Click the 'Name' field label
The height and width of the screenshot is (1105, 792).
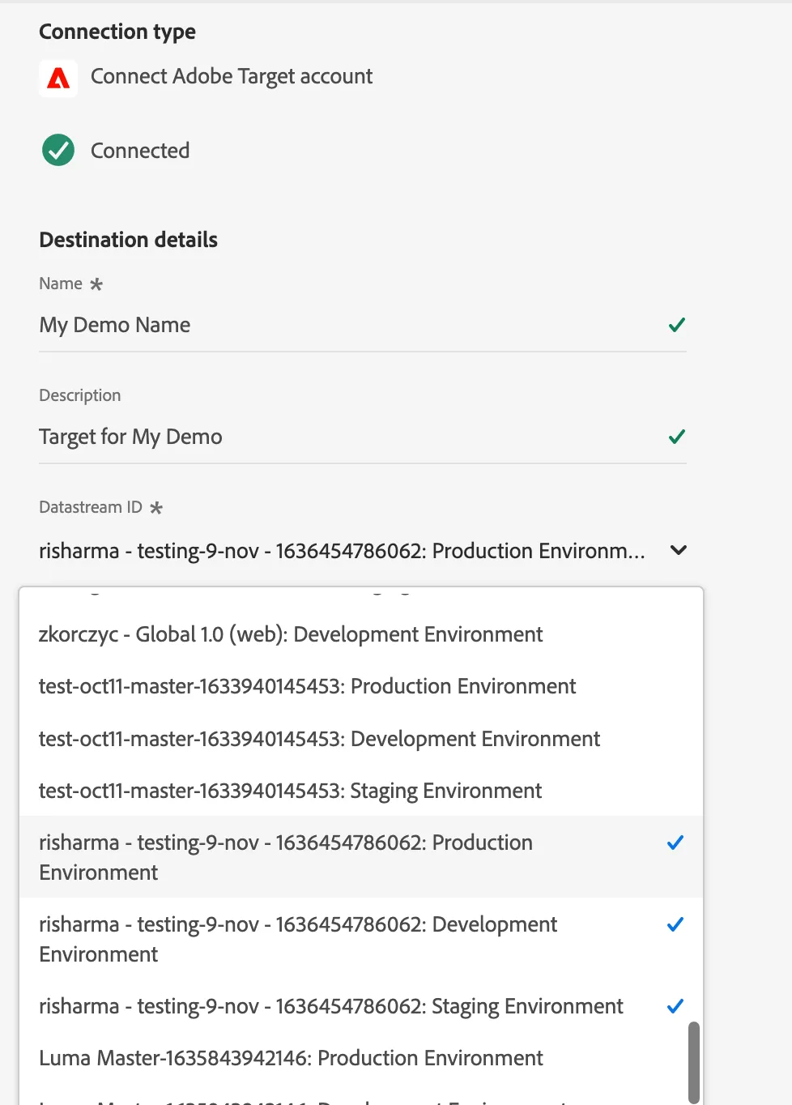[x=61, y=284]
